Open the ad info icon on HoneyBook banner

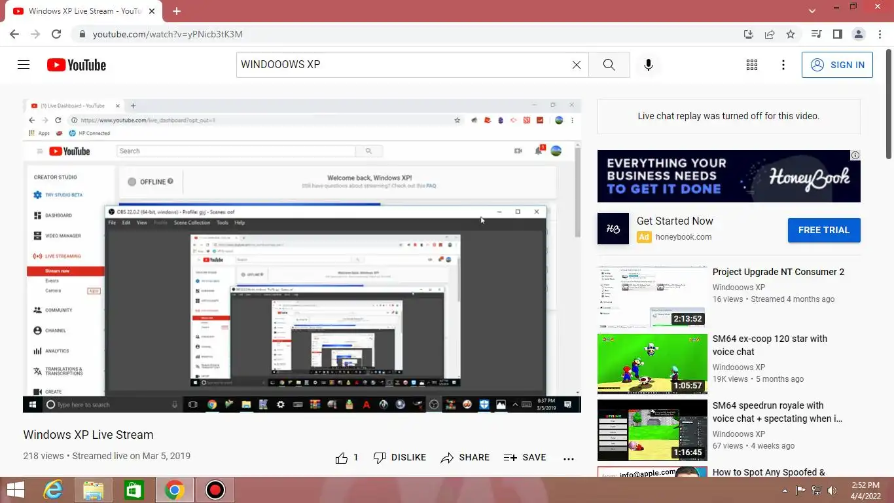(x=855, y=155)
